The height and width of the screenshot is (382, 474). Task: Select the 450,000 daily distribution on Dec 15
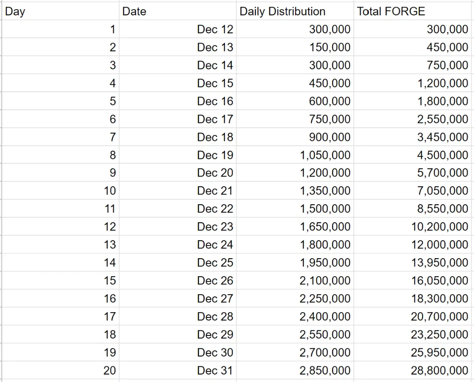295,83
